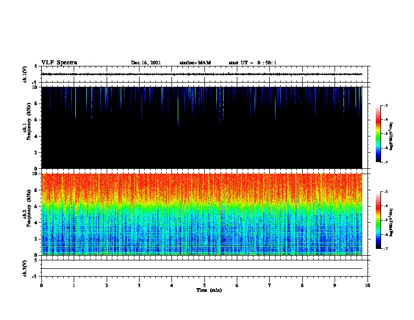The width and height of the screenshot is (414, 320).
Task: Select the "start UT = 0 : 50: 1" text
Action: coord(252,63)
